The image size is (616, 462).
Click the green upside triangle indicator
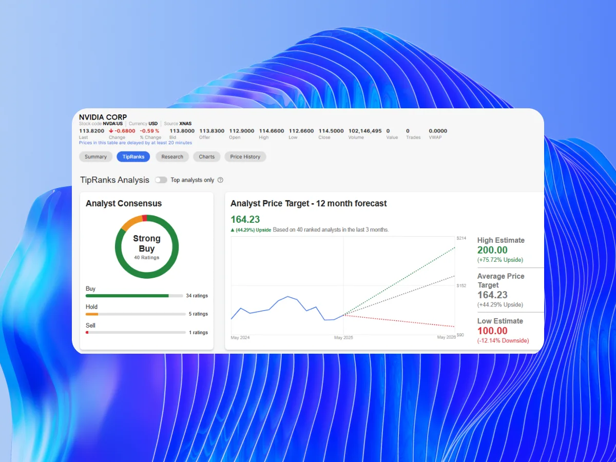tap(233, 229)
